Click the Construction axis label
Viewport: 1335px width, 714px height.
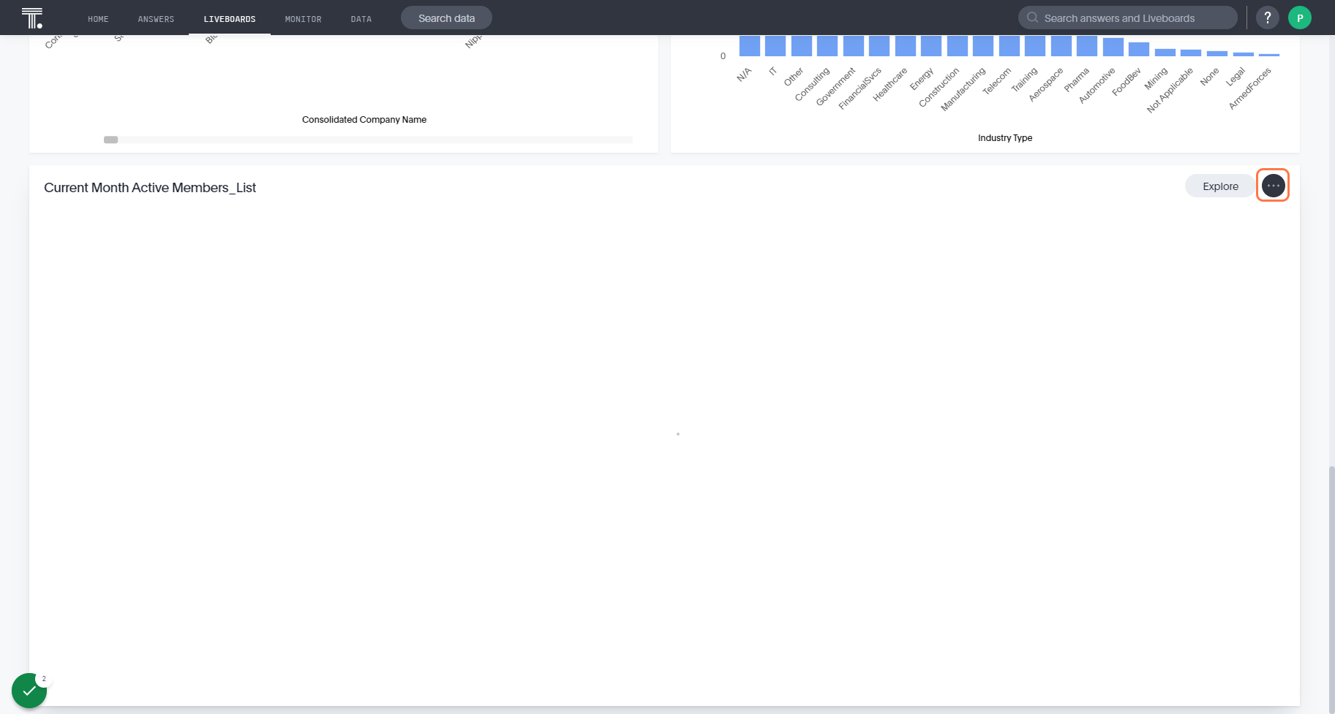[x=939, y=87]
